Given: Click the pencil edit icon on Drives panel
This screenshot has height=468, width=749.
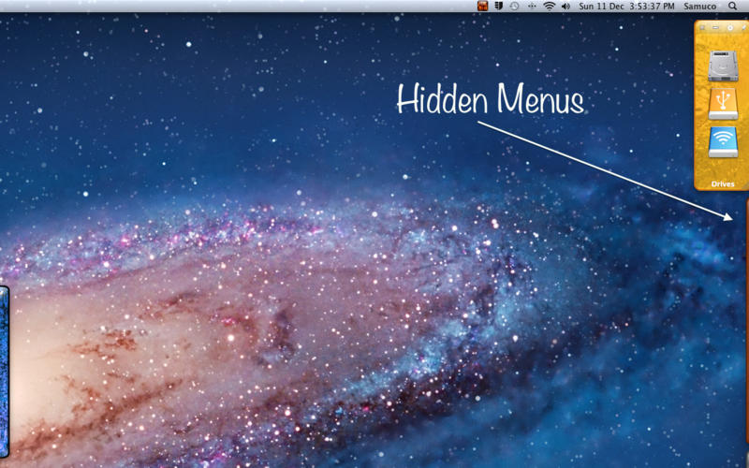Looking at the screenshot, I should point(743,27).
